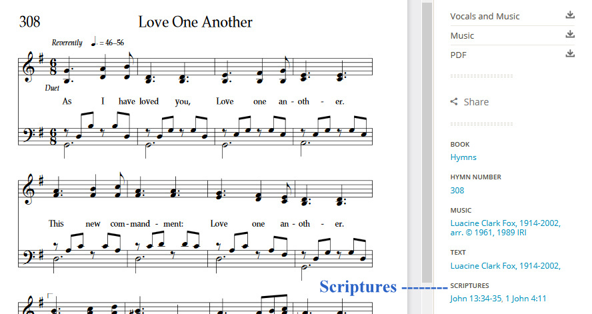Open 1 John 4:11 scripture link
This screenshot has width=592, height=314.
[x=526, y=299]
